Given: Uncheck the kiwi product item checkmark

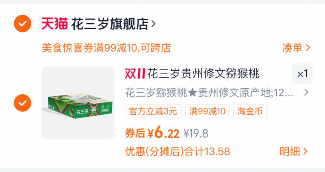Looking at the screenshot, I should (23, 103).
